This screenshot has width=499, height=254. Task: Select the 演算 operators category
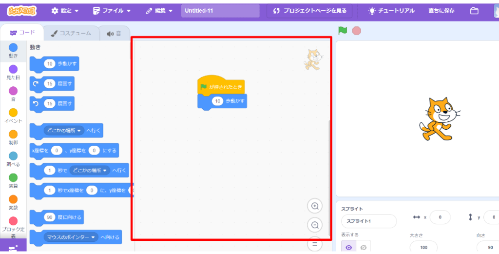pyautogui.click(x=13, y=181)
